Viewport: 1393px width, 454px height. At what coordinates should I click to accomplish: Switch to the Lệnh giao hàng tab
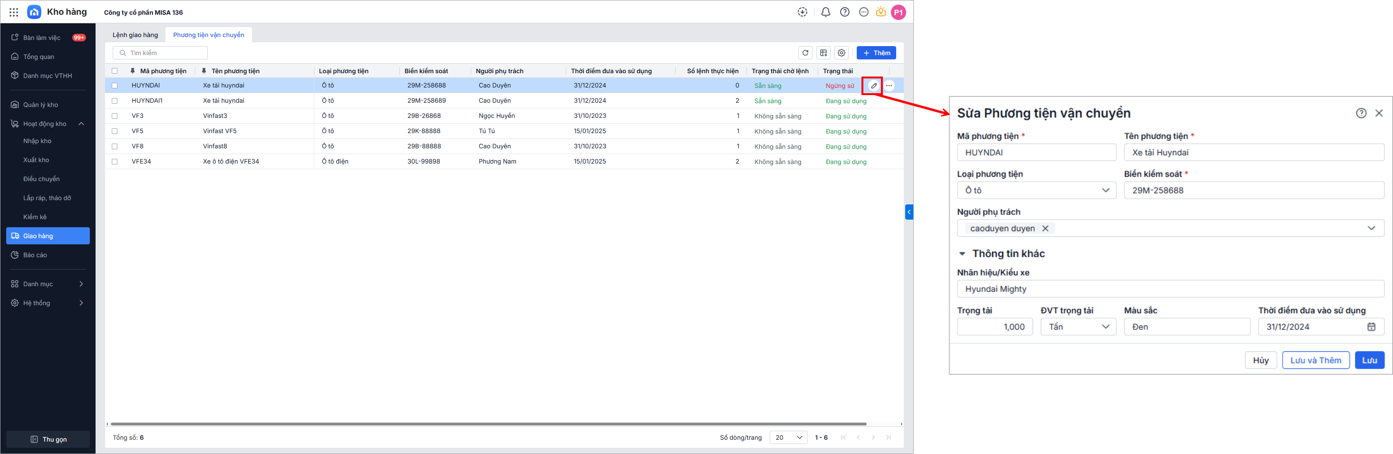click(x=135, y=35)
